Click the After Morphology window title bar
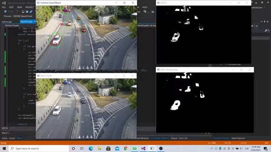 205,70
